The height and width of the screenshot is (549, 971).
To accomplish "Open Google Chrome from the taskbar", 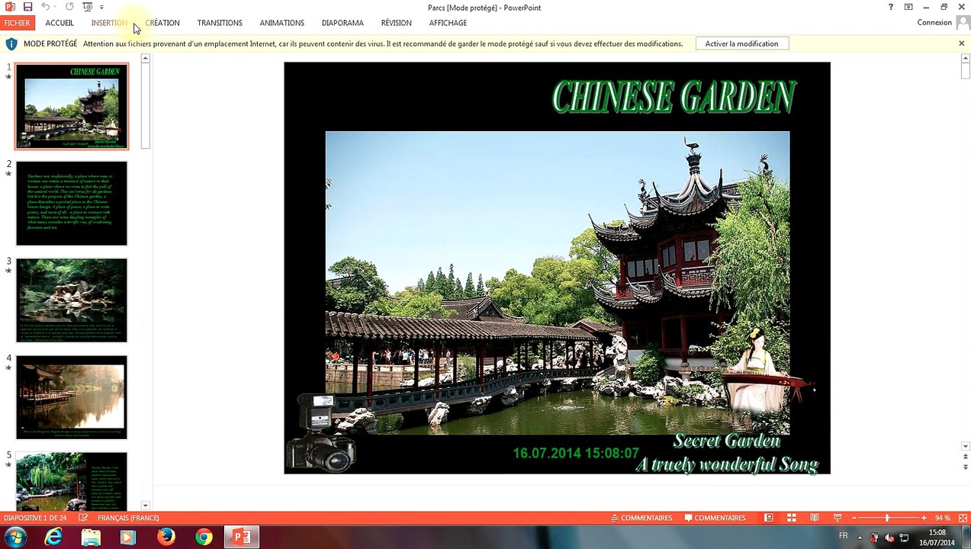I will pyautogui.click(x=204, y=537).
